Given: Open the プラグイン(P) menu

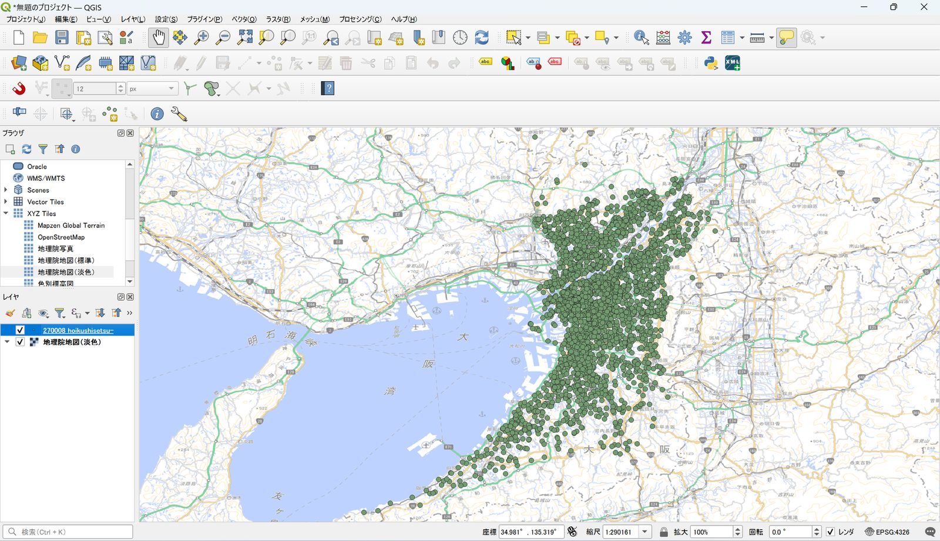Looking at the screenshot, I should coord(204,19).
